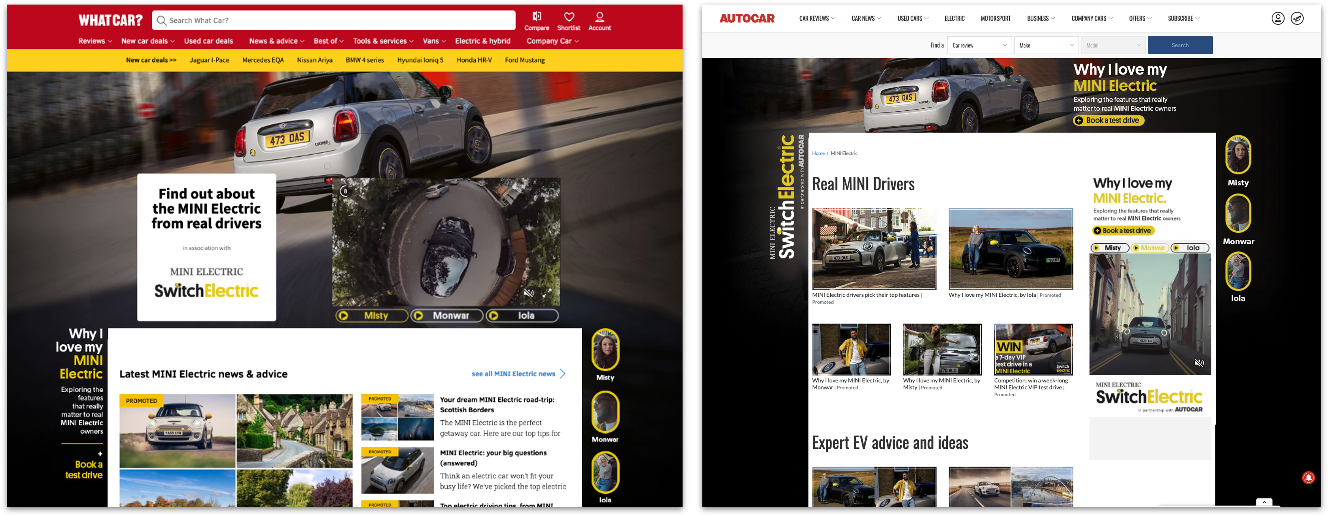Click Home breadcrumb on Autocar
Viewport: 1328px width, 516px height.
click(x=818, y=154)
